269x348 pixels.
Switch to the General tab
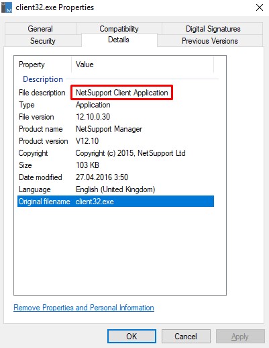(x=40, y=29)
